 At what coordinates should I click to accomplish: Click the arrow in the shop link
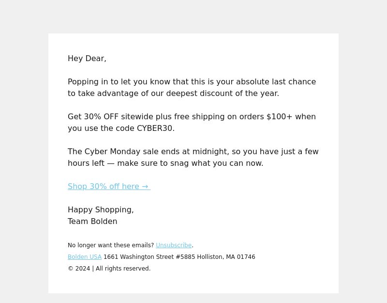coord(145,186)
